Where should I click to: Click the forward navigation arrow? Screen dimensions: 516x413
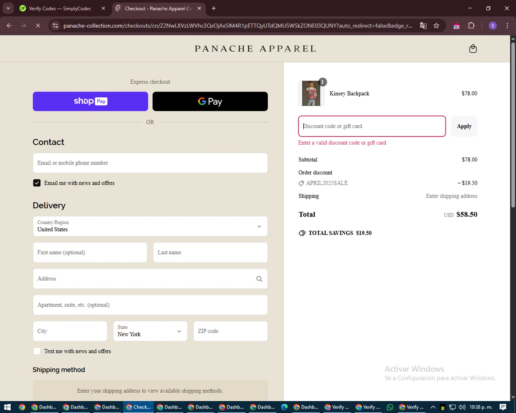(x=23, y=25)
